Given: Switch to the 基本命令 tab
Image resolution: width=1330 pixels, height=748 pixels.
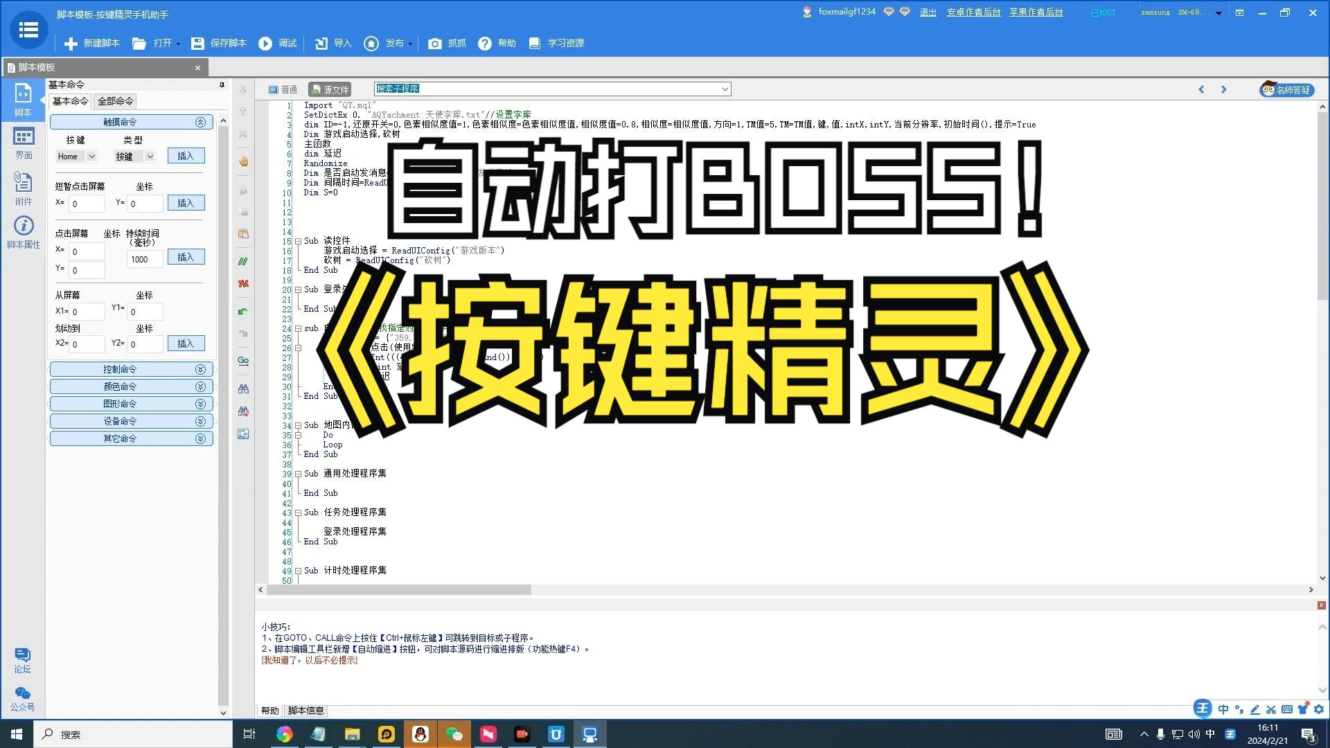Looking at the screenshot, I should tap(70, 101).
